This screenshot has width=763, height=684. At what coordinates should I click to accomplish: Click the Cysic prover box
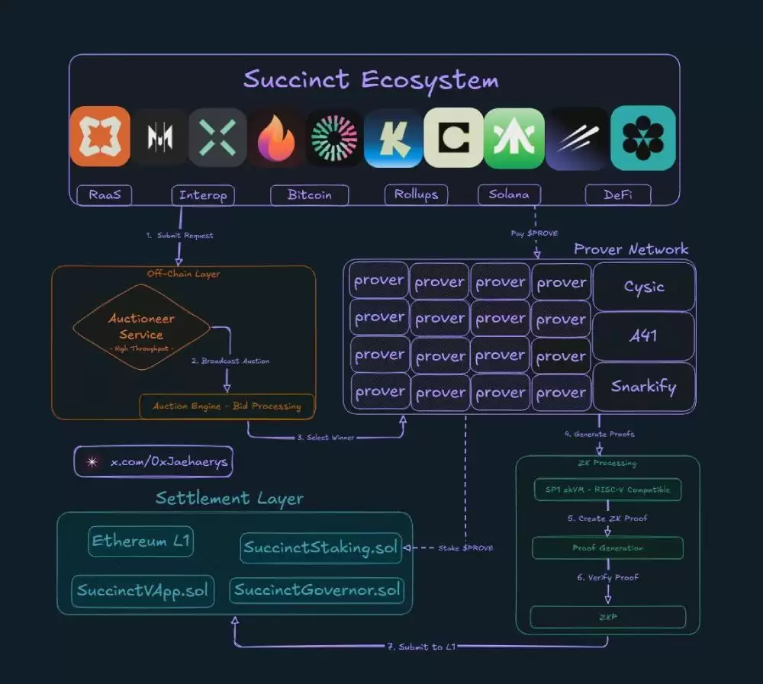coord(644,287)
